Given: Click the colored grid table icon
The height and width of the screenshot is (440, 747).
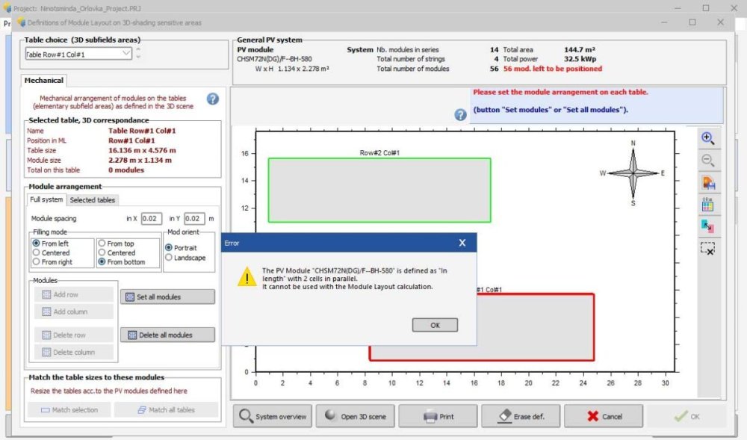Looking at the screenshot, I should point(708,204).
